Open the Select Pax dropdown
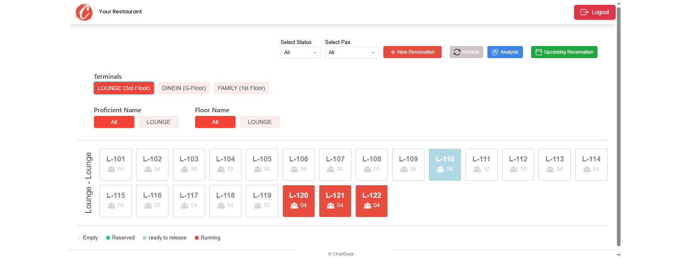691x258 pixels. tap(352, 52)
